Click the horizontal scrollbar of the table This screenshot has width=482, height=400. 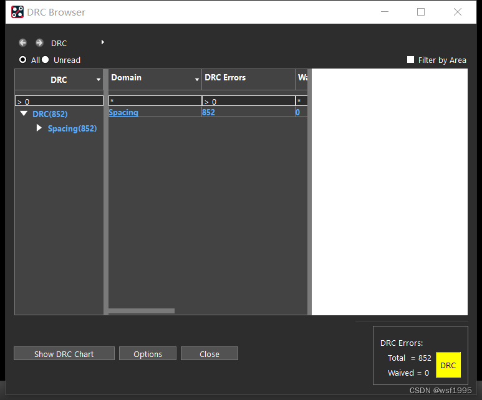coord(142,311)
